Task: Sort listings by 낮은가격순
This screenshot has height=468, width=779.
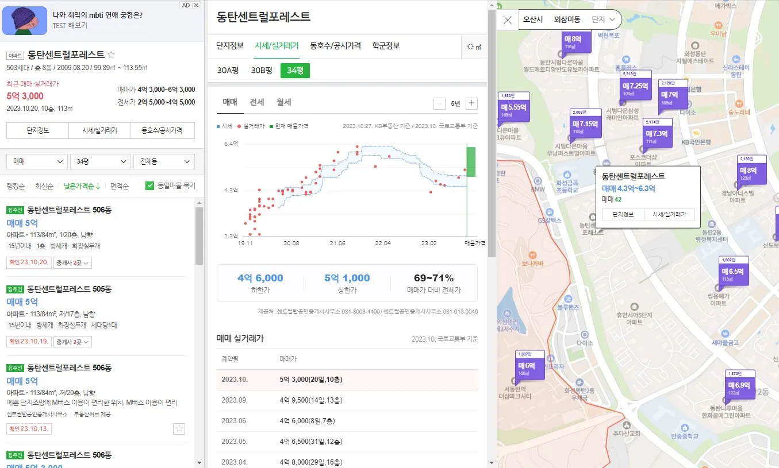Action: coord(82,186)
